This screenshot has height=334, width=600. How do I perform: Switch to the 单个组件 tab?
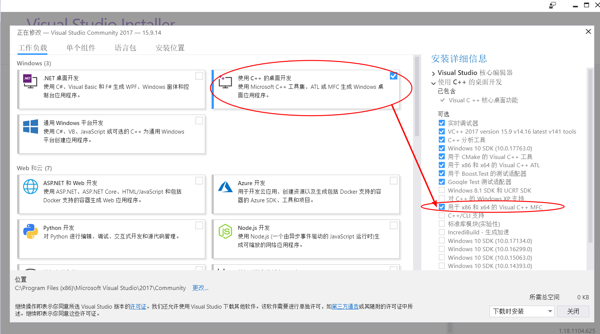(x=81, y=48)
